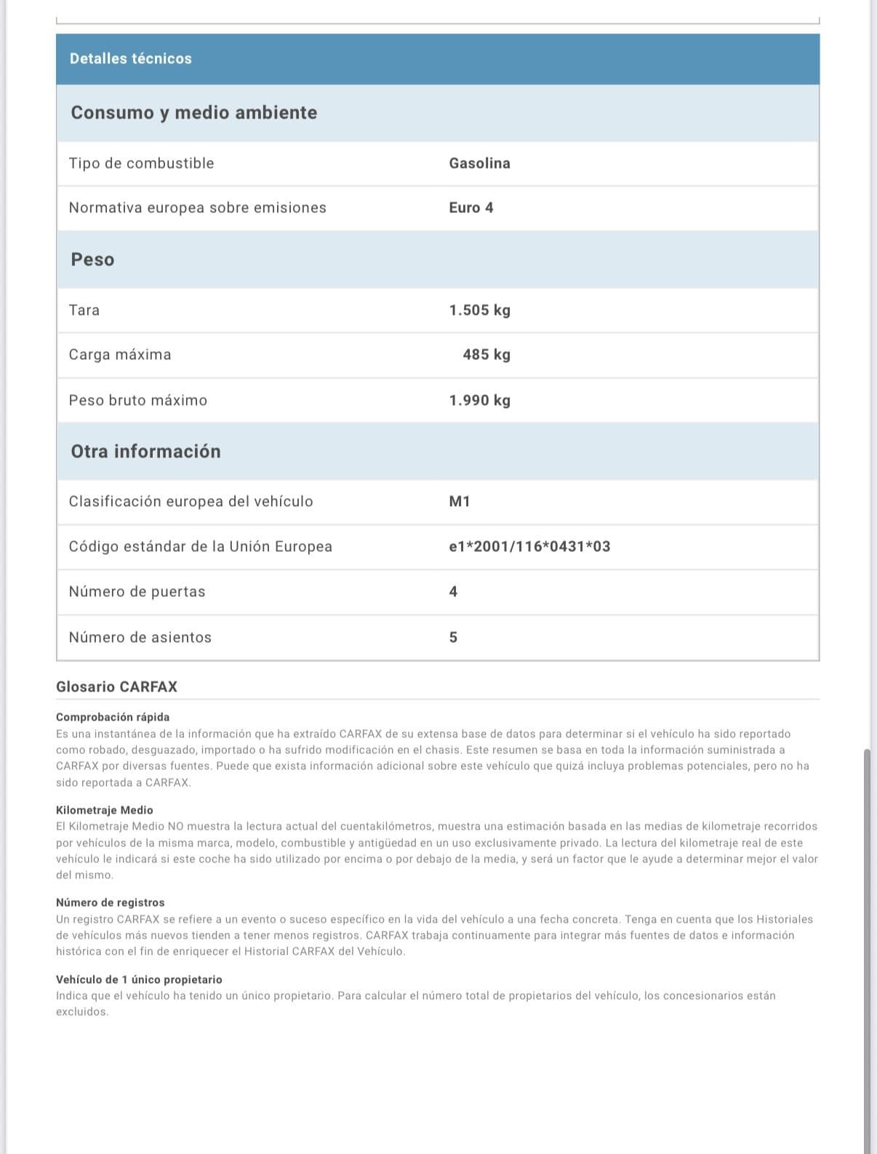Select the Tara weight value 1.505 kg
This screenshot has height=1154, width=877.
pyautogui.click(x=479, y=310)
